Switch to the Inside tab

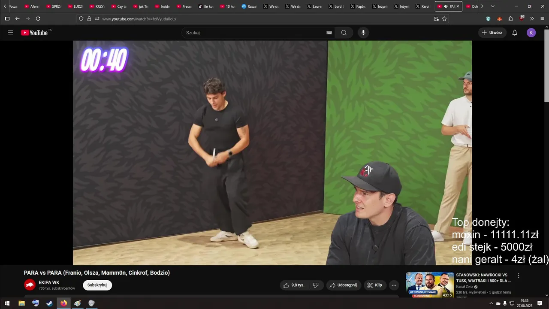[163, 6]
